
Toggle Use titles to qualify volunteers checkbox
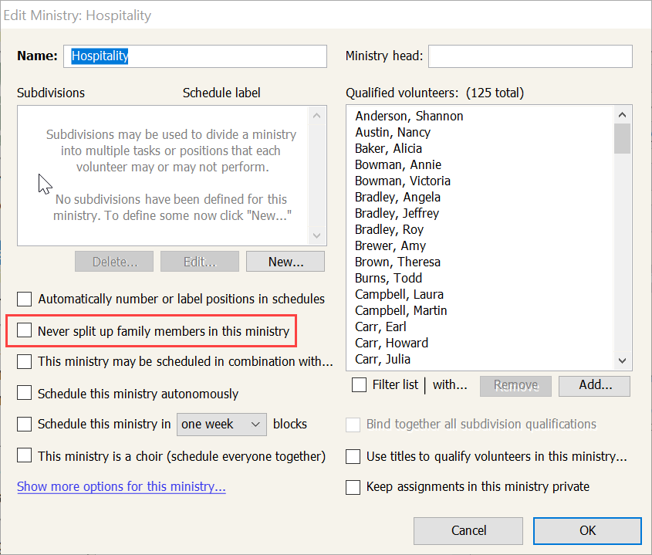point(353,456)
